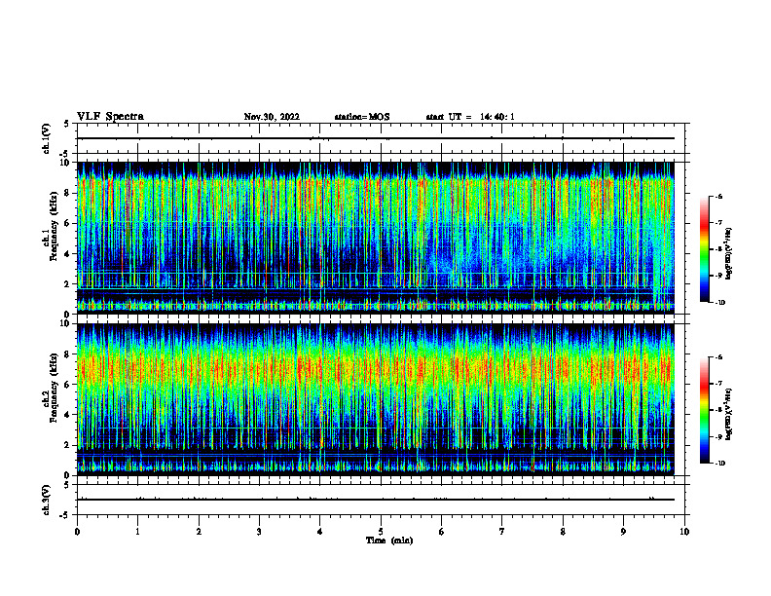Screen dimensions: 771x596
Task: Click the "ch.1(V)" axis label
Action: tap(47, 138)
